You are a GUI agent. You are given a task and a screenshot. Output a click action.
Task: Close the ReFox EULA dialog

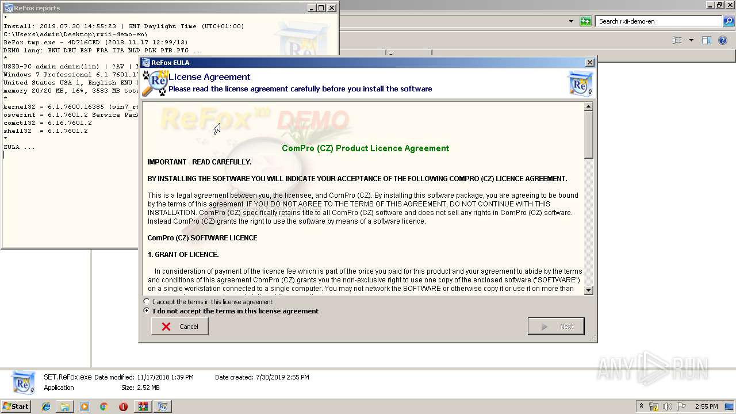pos(589,63)
